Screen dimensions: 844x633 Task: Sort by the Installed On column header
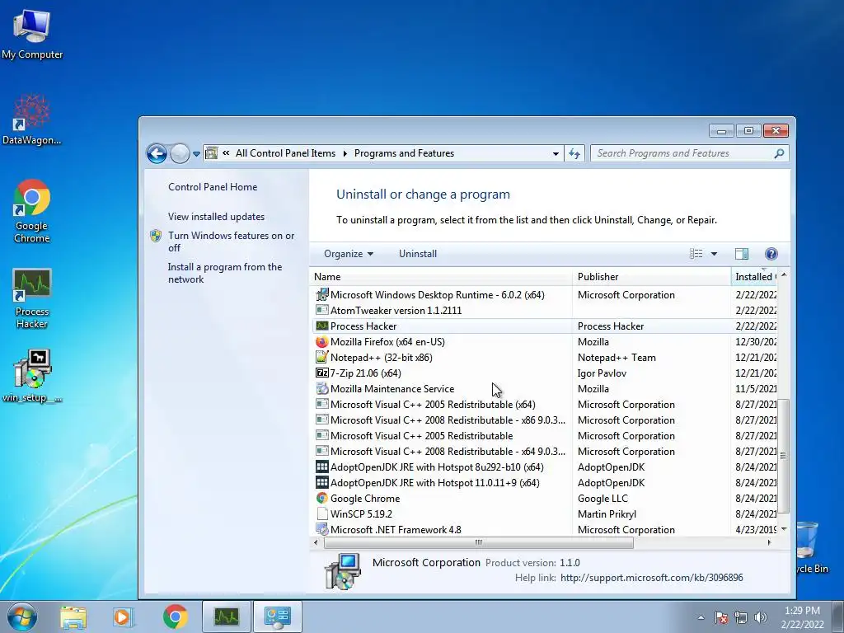(755, 277)
